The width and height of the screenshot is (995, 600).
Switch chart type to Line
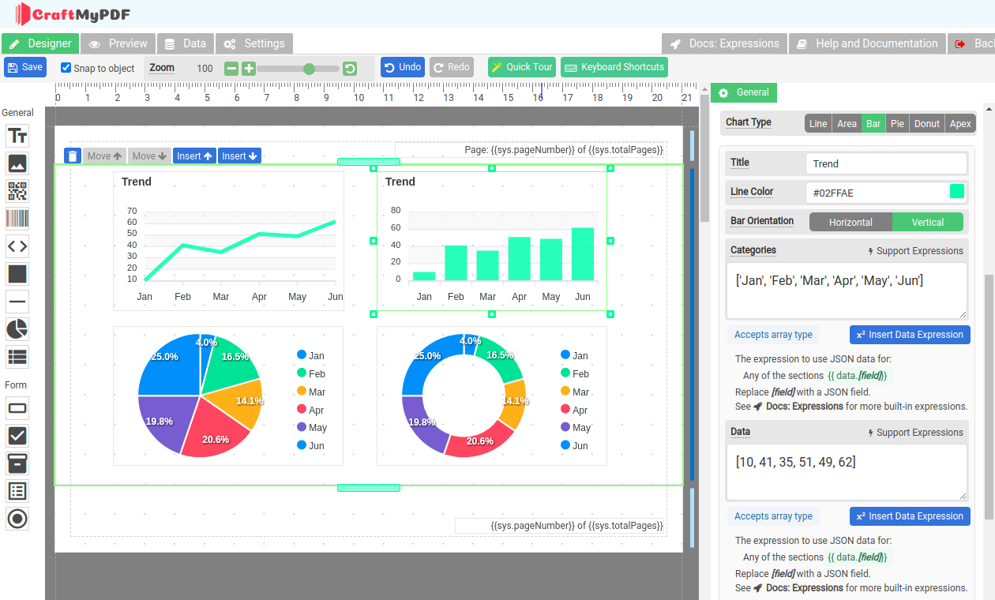click(818, 123)
